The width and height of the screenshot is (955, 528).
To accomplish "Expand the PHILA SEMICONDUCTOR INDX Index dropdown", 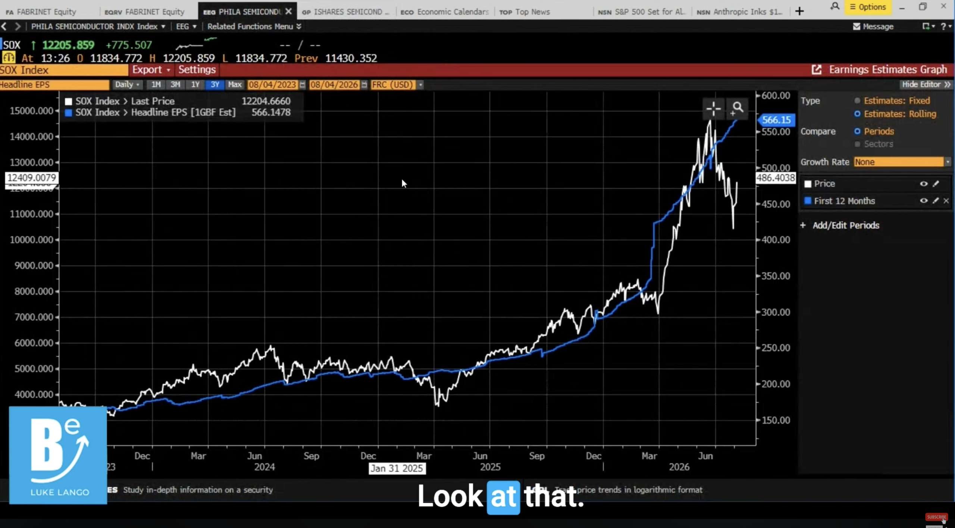I will (x=98, y=26).
